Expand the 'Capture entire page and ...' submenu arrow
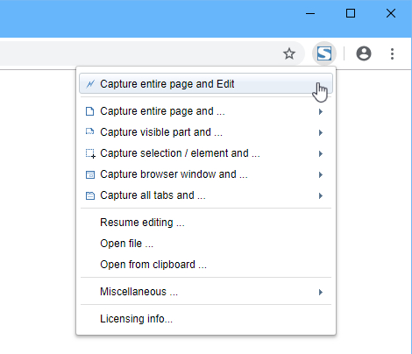 pyautogui.click(x=321, y=111)
